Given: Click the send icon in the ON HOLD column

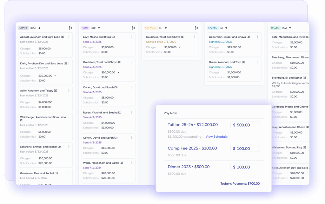Looking at the screenshot, I should click(x=197, y=28).
